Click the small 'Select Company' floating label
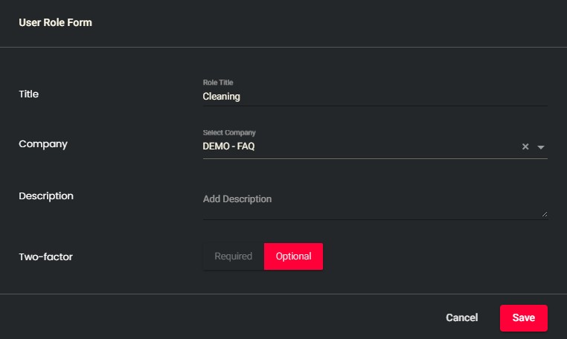This screenshot has width=567, height=339. pos(224,133)
